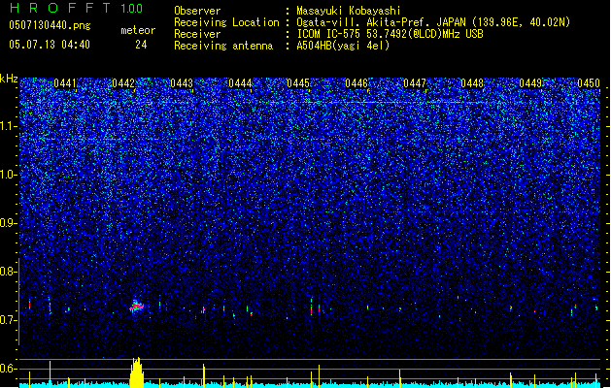611x388 pixels.
Task: Click the 0.7 kHz frequency axis label
Action: (x=8, y=320)
